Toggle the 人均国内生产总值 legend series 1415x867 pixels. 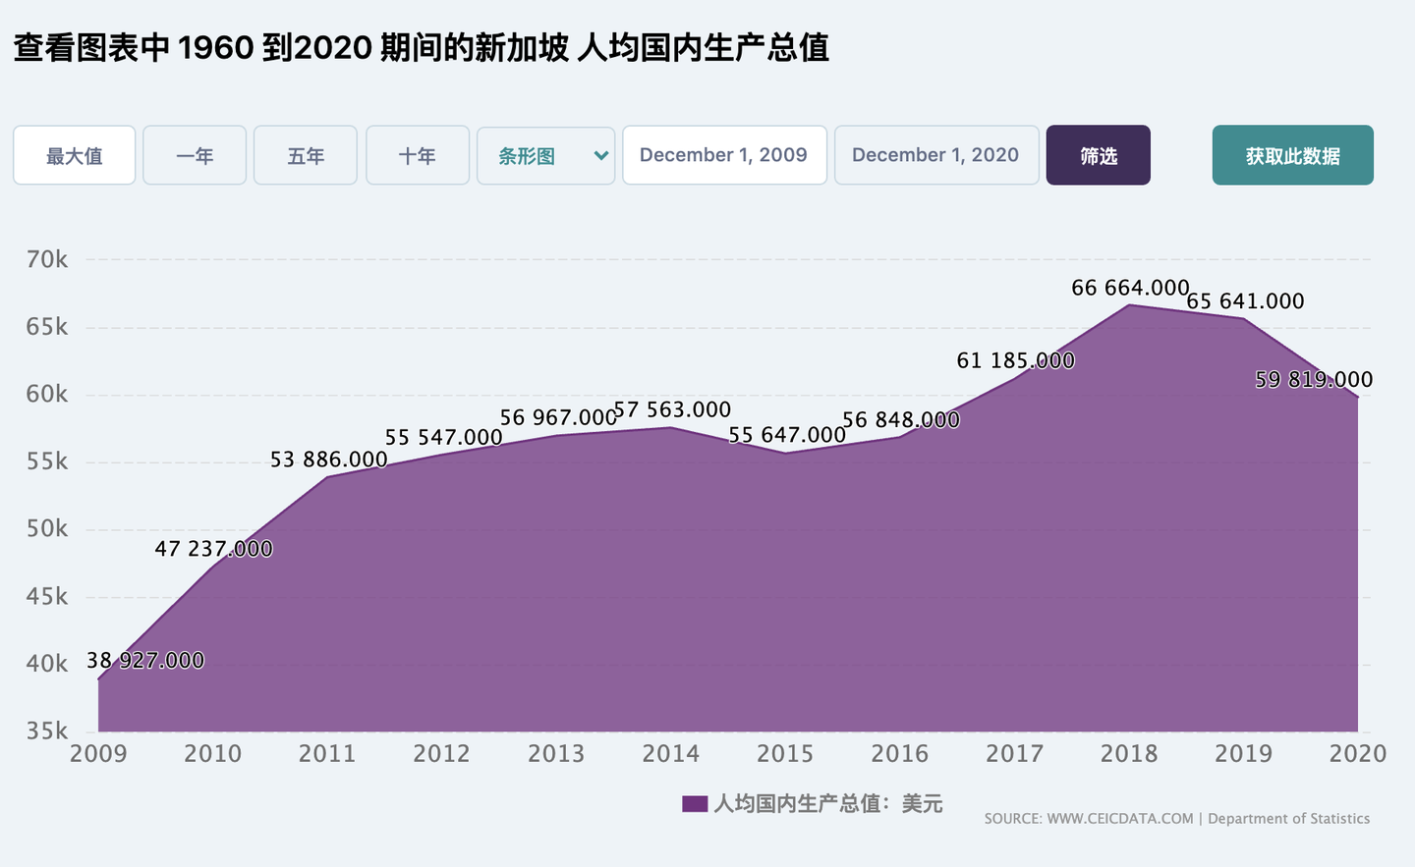[830, 803]
